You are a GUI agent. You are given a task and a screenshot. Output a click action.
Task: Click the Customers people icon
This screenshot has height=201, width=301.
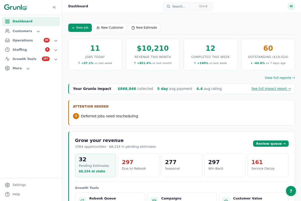point(8,31)
